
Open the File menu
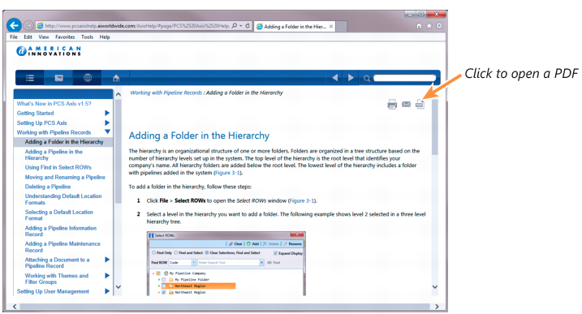pyautogui.click(x=14, y=37)
